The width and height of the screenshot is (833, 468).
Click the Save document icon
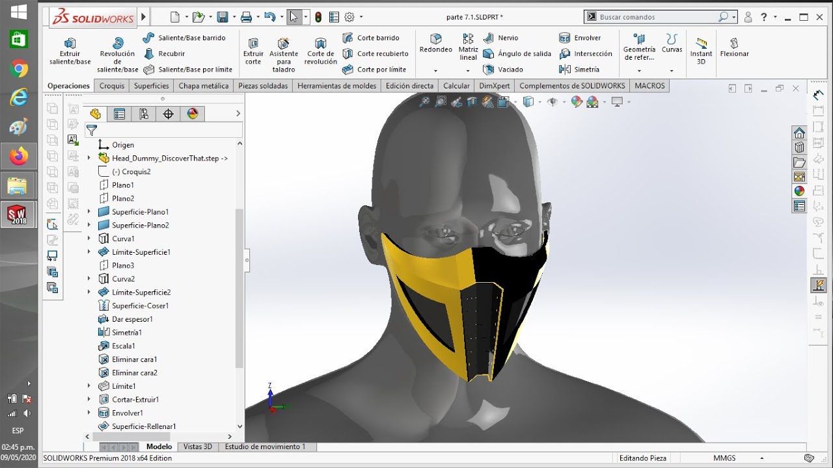[x=222, y=18]
